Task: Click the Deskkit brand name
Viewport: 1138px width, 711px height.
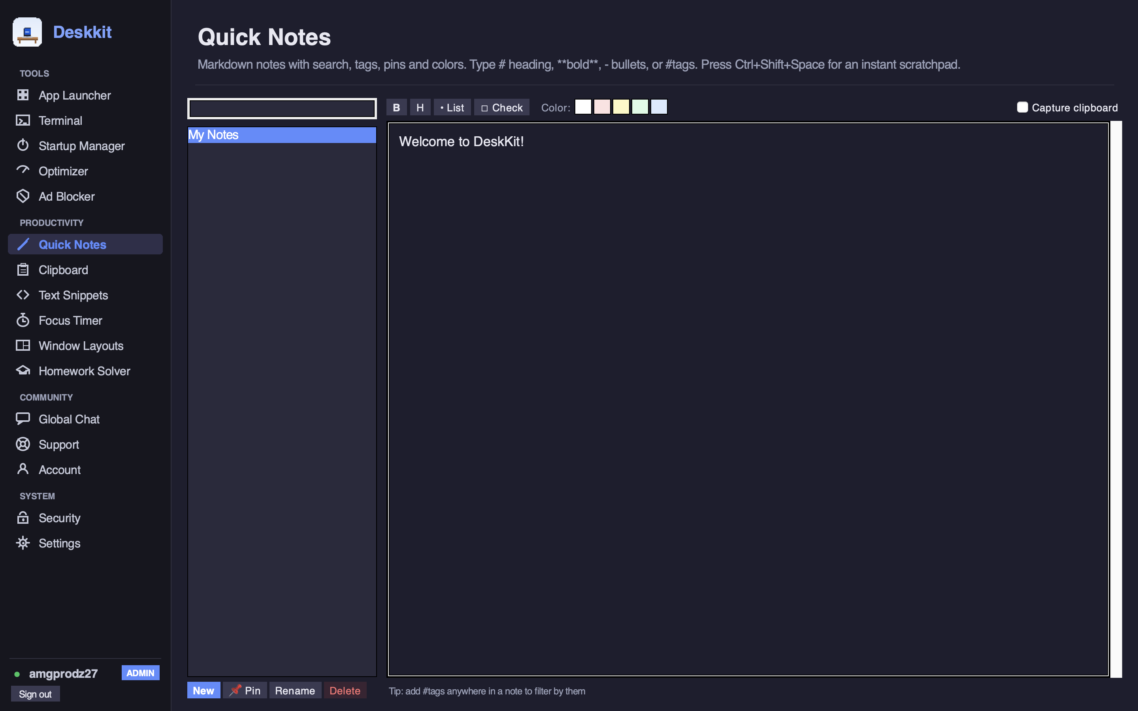Action: pyautogui.click(x=82, y=32)
